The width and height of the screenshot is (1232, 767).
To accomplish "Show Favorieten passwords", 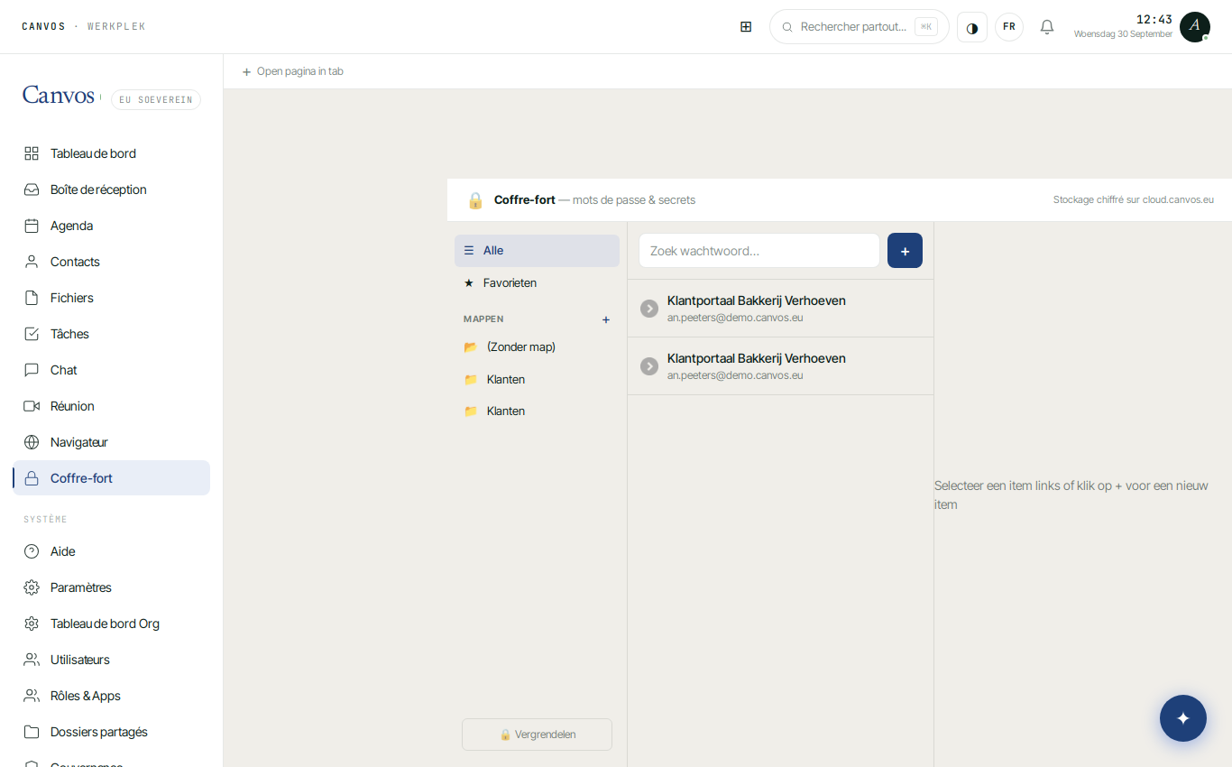I will point(537,283).
